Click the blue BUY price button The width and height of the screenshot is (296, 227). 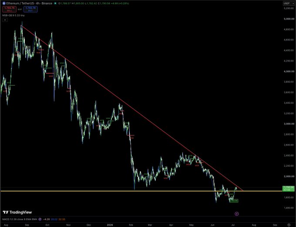(x=30, y=9)
